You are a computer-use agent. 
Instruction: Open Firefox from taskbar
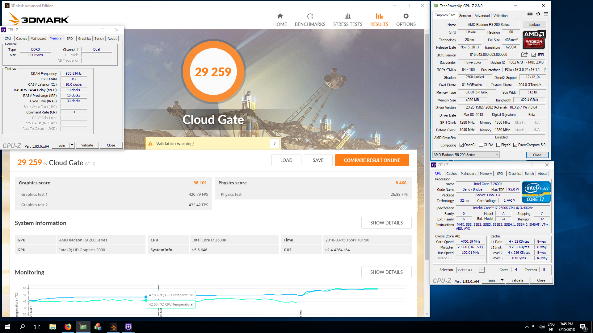68,327
